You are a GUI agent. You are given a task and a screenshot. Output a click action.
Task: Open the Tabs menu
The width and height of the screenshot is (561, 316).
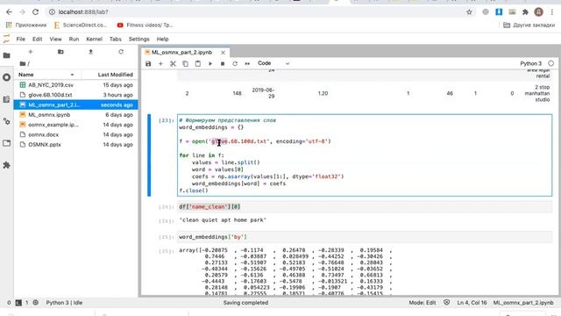(x=115, y=39)
